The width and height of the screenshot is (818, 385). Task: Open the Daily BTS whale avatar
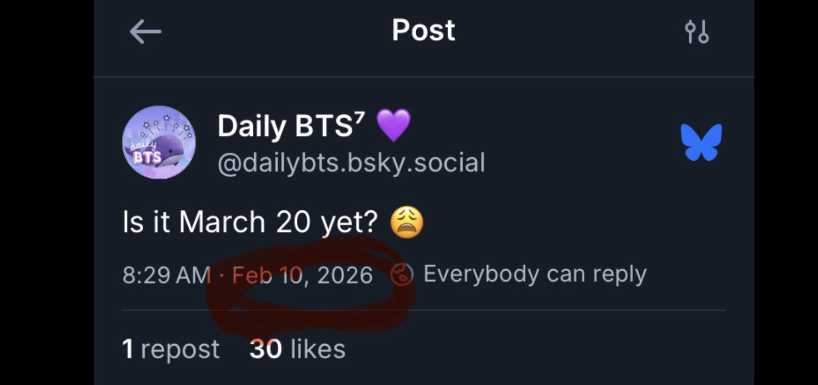pyautogui.click(x=159, y=142)
